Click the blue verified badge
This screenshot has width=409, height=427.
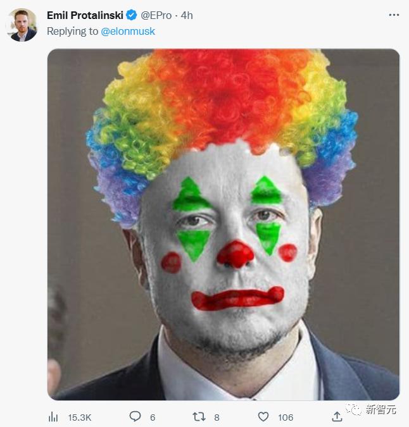132,15
